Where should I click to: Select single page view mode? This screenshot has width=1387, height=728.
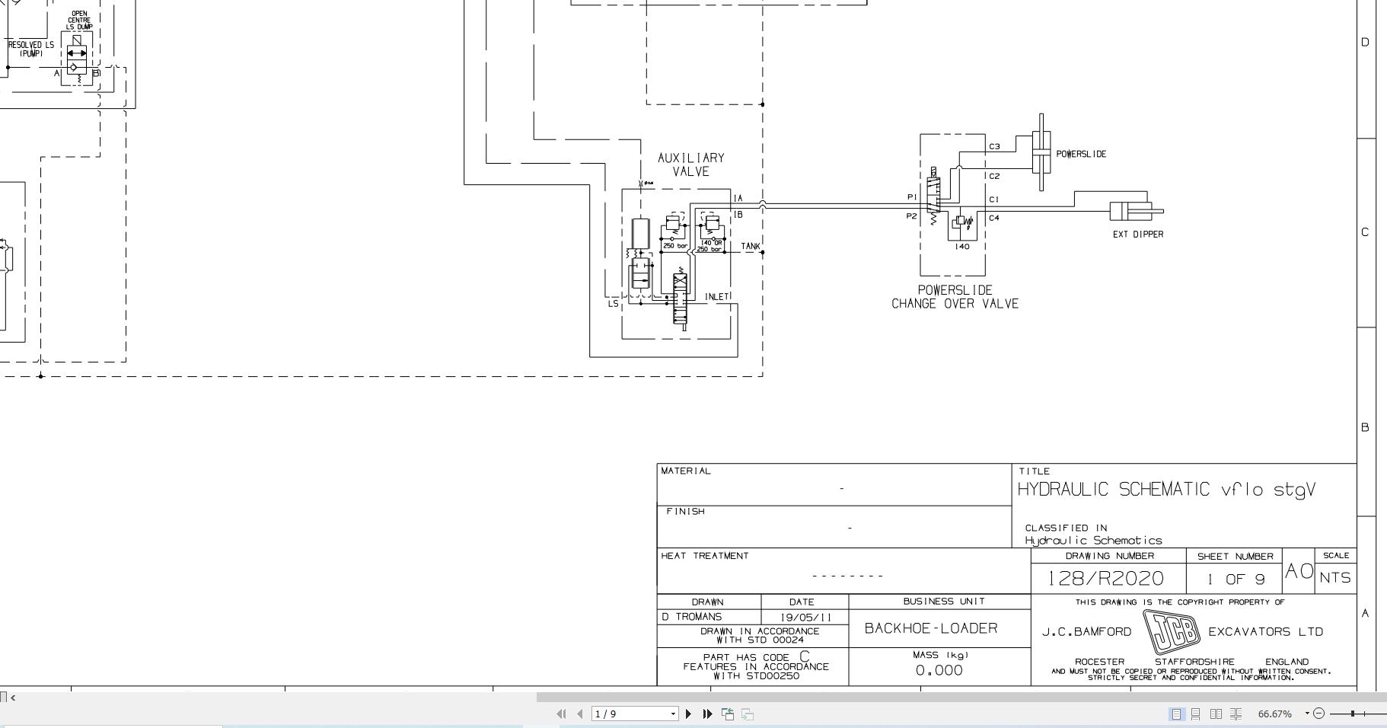coord(1176,714)
